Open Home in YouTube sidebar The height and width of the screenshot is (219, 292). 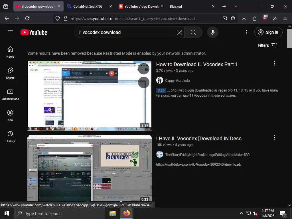[10, 52]
